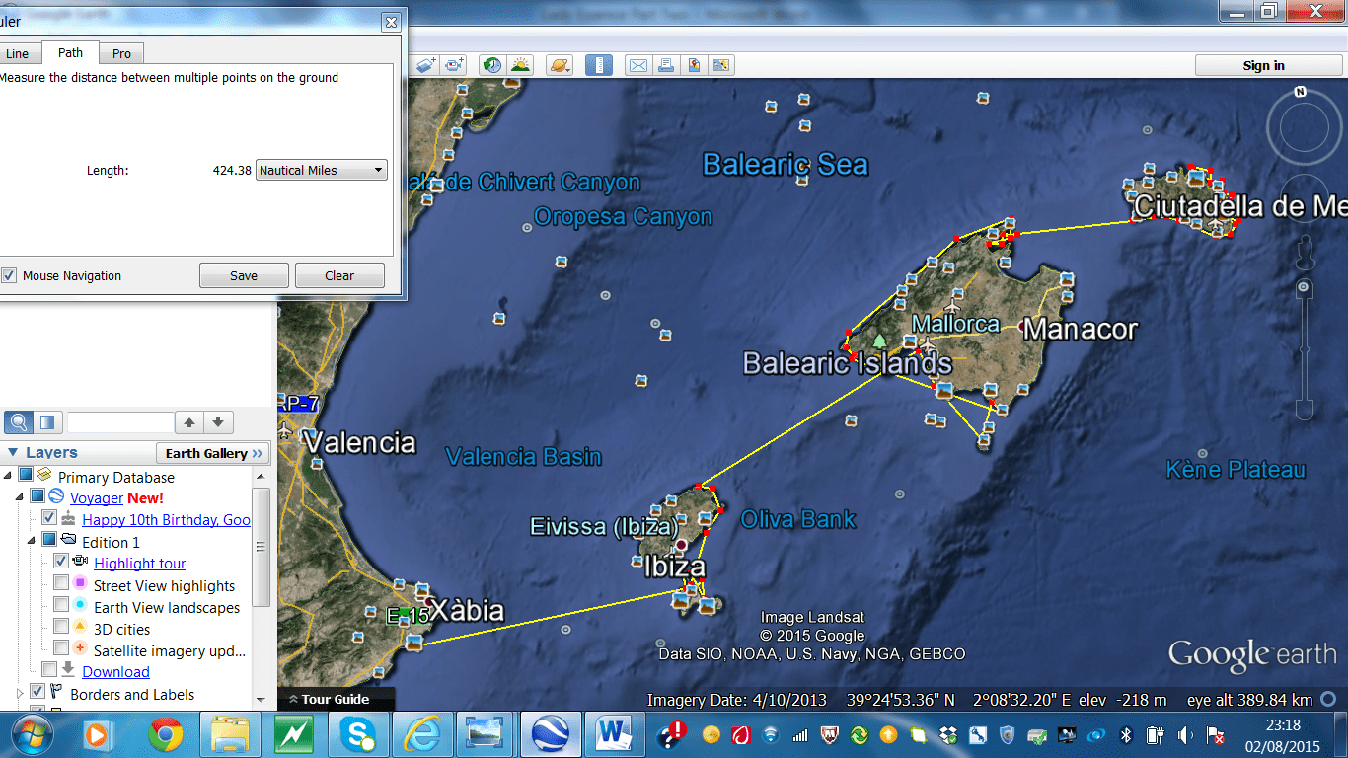Screen dimensions: 1348x758
Task: Open the Happy 10th Birthday link
Action: pos(166,519)
